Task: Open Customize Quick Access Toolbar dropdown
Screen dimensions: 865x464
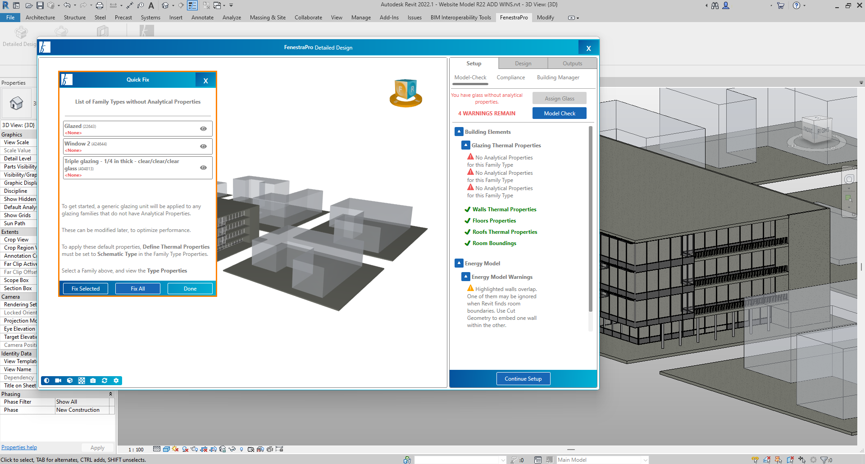Action: point(231,5)
